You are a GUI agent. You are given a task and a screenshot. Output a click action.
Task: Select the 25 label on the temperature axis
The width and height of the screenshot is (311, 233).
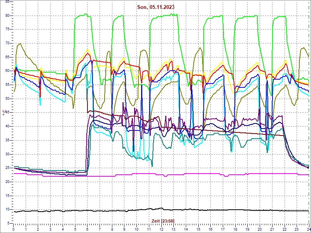pyautogui.click(x=7, y=168)
